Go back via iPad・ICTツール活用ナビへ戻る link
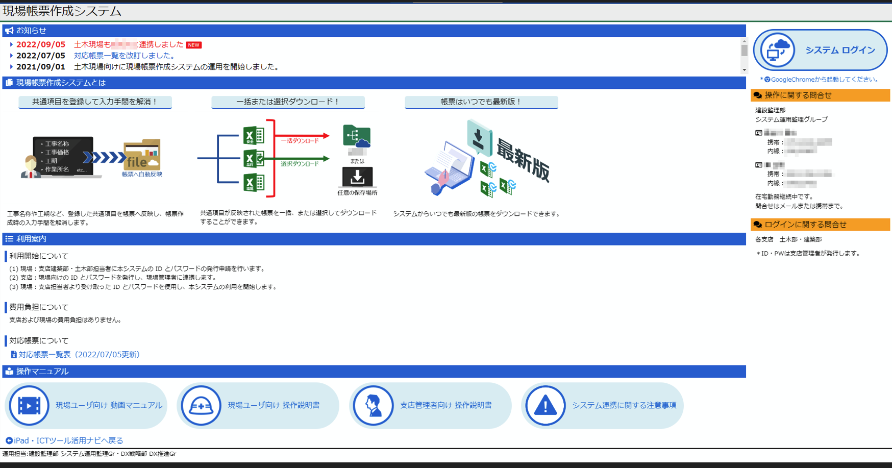 tap(68, 440)
